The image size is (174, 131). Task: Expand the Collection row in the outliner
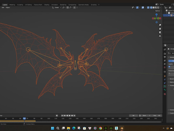167,13
